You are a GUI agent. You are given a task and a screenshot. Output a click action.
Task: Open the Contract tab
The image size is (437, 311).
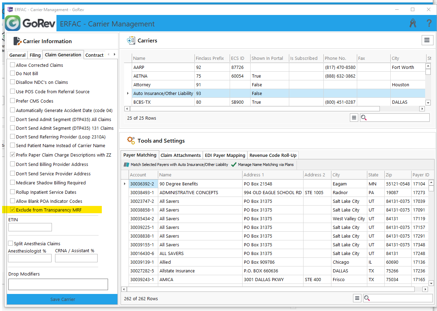[x=94, y=55]
